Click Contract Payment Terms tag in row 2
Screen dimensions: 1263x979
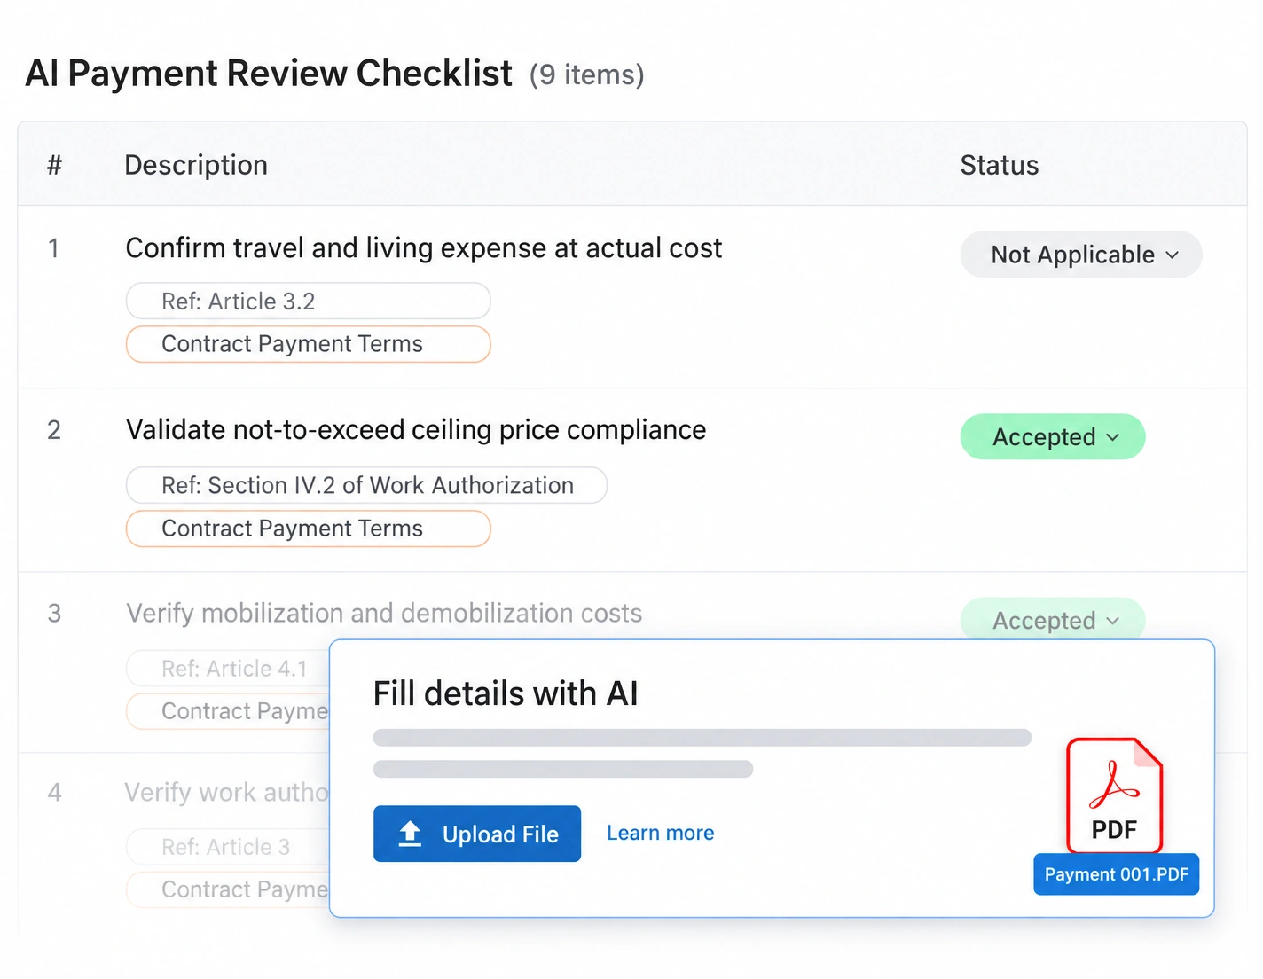(309, 529)
